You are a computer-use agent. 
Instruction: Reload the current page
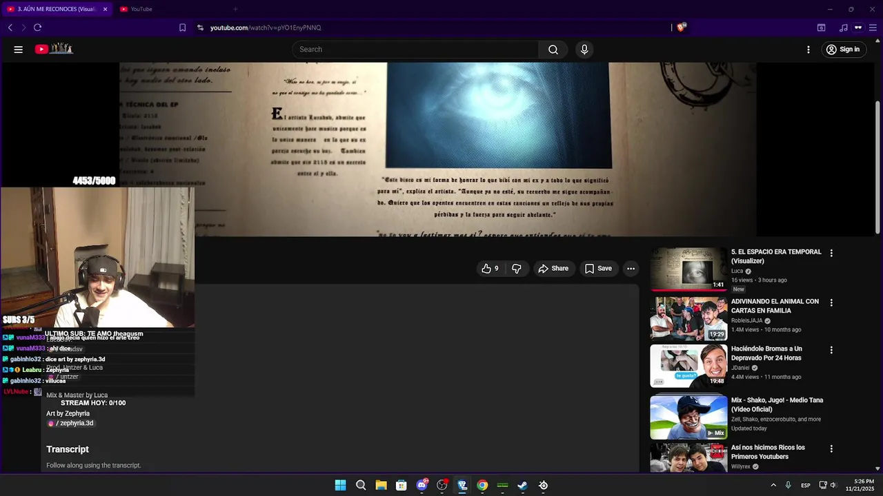[37, 28]
